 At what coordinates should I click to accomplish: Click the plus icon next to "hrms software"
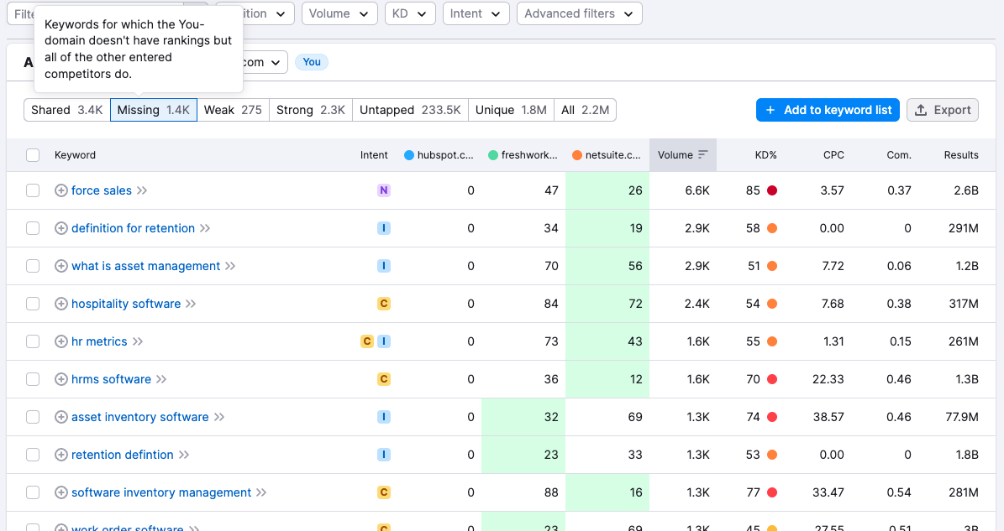click(60, 379)
